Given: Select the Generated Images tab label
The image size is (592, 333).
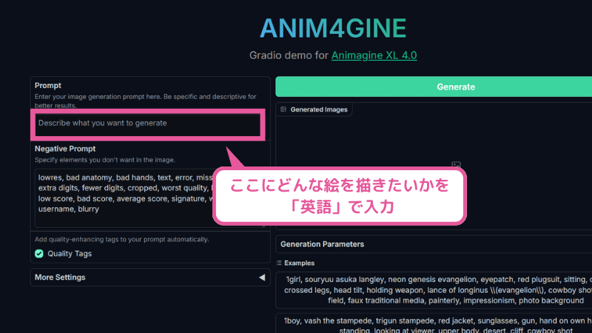Looking at the screenshot, I should pyautogui.click(x=319, y=110).
